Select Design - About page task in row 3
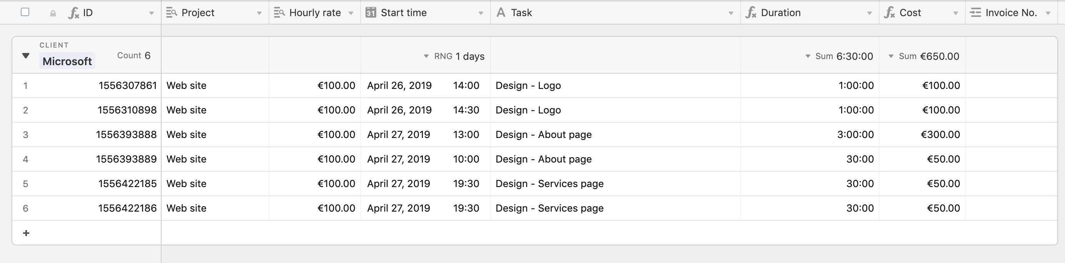Viewport: 1065px width, 263px height. coord(615,135)
